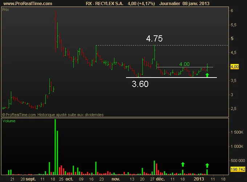The image size is (247, 182).
Task: Click the 09 date label on time axis
Action: coord(81,179)
